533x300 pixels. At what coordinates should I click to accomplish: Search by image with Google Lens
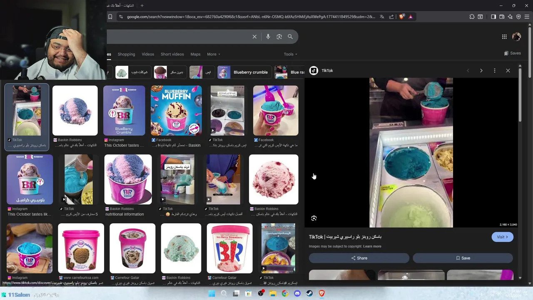click(279, 37)
